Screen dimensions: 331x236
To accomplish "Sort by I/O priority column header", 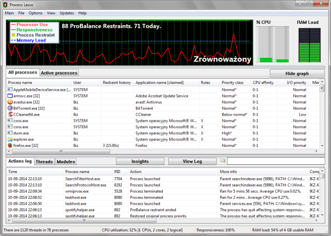I will click(293, 83).
